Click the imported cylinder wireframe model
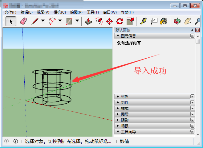The height and width of the screenshot is (148, 203). click(52, 87)
